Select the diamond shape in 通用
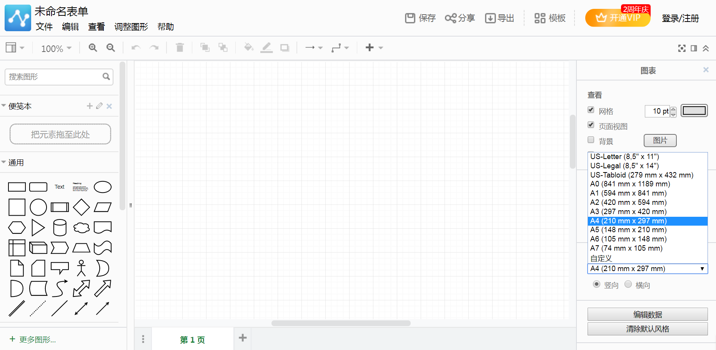This screenshot has height=350, width=716. (82, 207)
